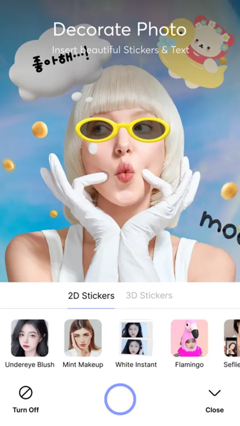Viewport: 240px width, 426px height.
Task: Switch to the 3D Stickers tab
Action: click(149, 295)
